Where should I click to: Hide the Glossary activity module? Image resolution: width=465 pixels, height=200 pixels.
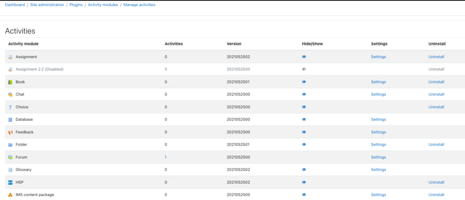tap(304, 170)
